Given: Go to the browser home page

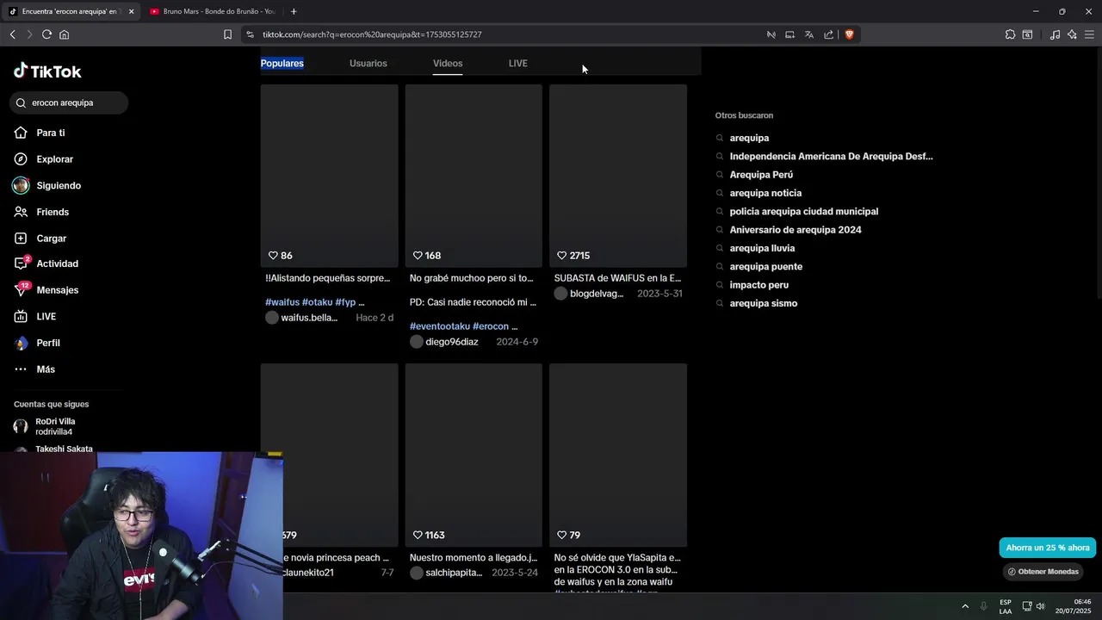Looking at the screenshot, I should click(x=64, y=34).
